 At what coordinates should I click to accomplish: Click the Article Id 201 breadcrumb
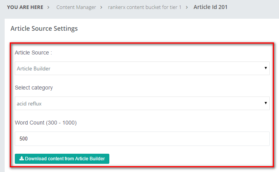[x=210, y=7]
